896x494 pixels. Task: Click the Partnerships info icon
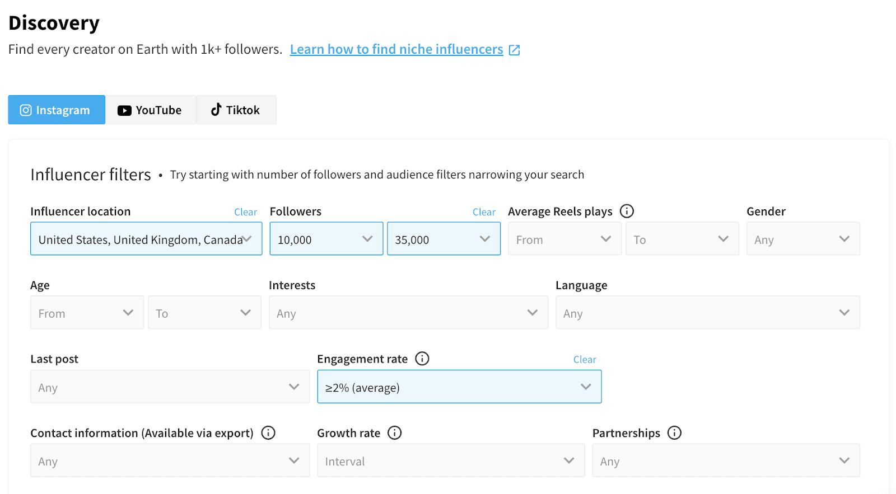point(674,433)
